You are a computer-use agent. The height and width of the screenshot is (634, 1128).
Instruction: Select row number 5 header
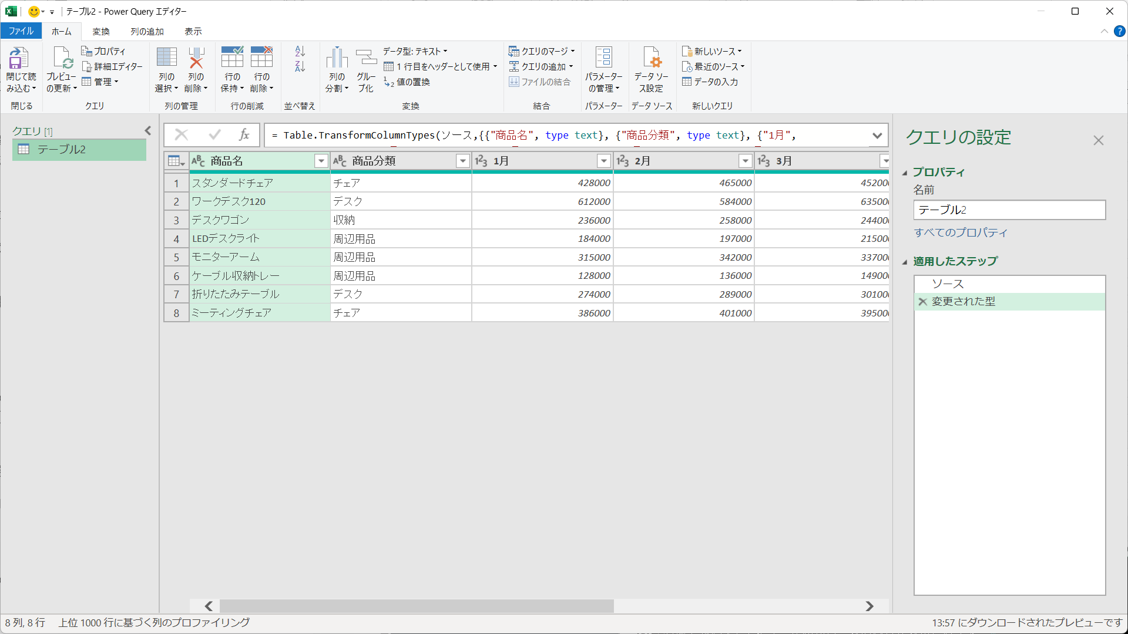click(176, 257)
